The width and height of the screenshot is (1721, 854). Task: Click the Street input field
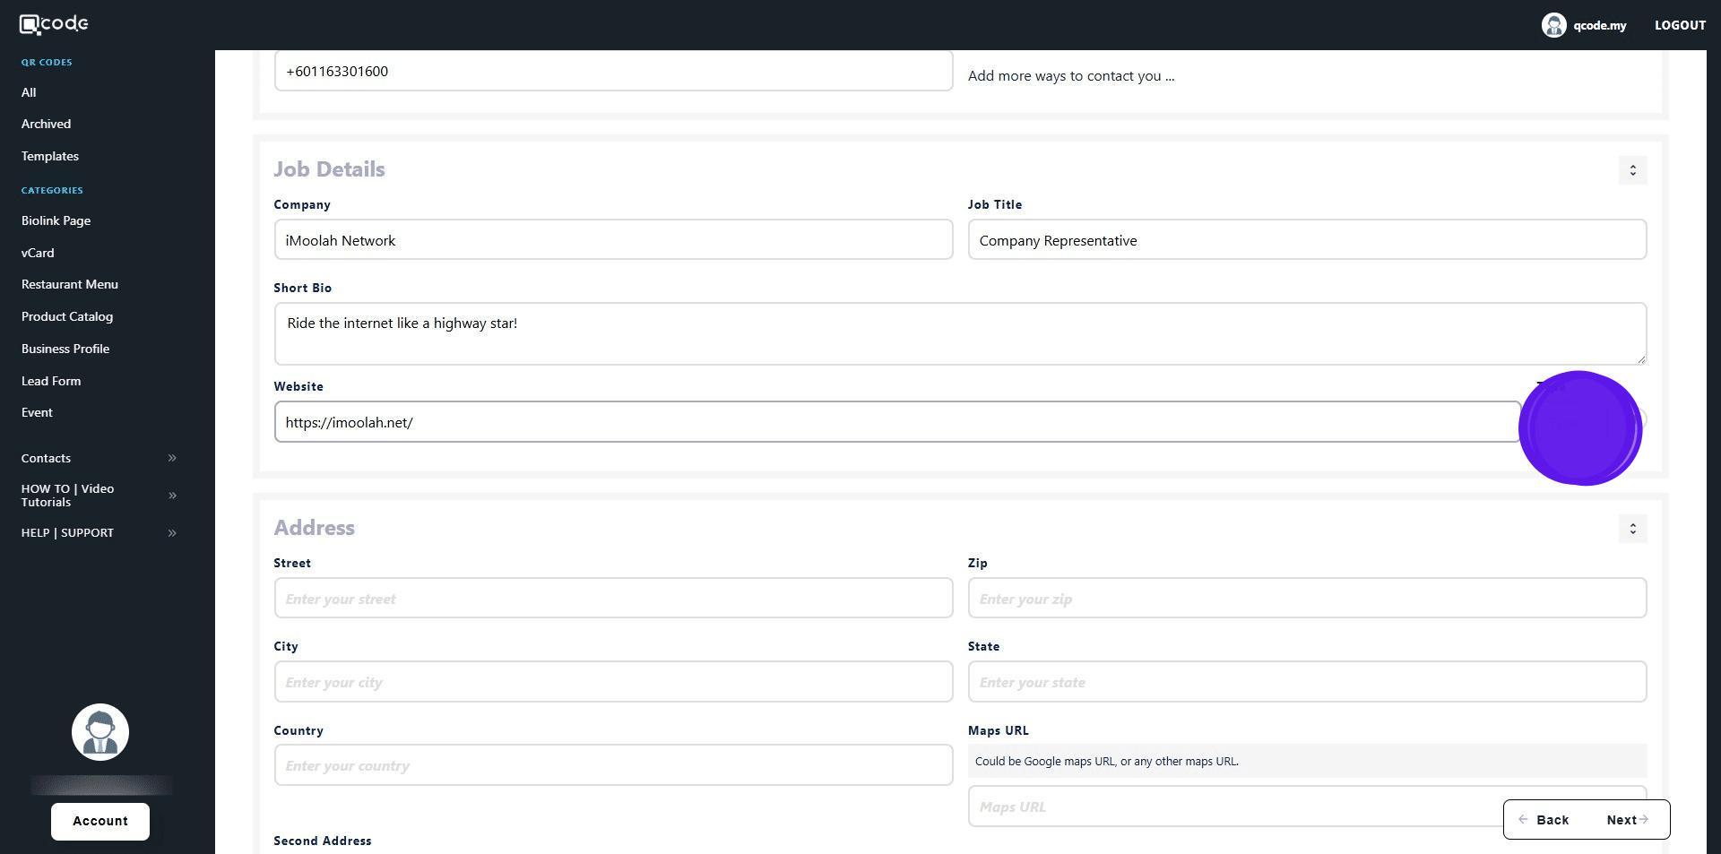click(613, 599)
